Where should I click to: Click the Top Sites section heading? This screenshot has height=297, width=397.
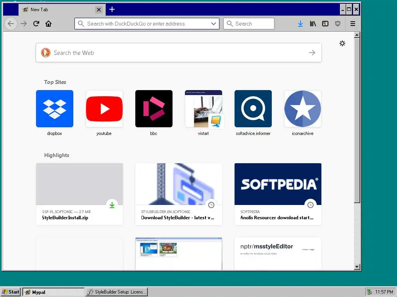[x=55, y=82]
